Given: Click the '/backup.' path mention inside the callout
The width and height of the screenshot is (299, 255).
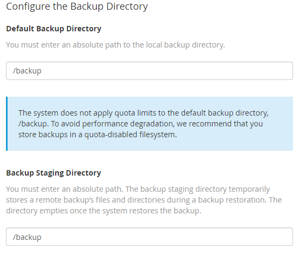Looking at the screenshot, I should click(34, 124).
